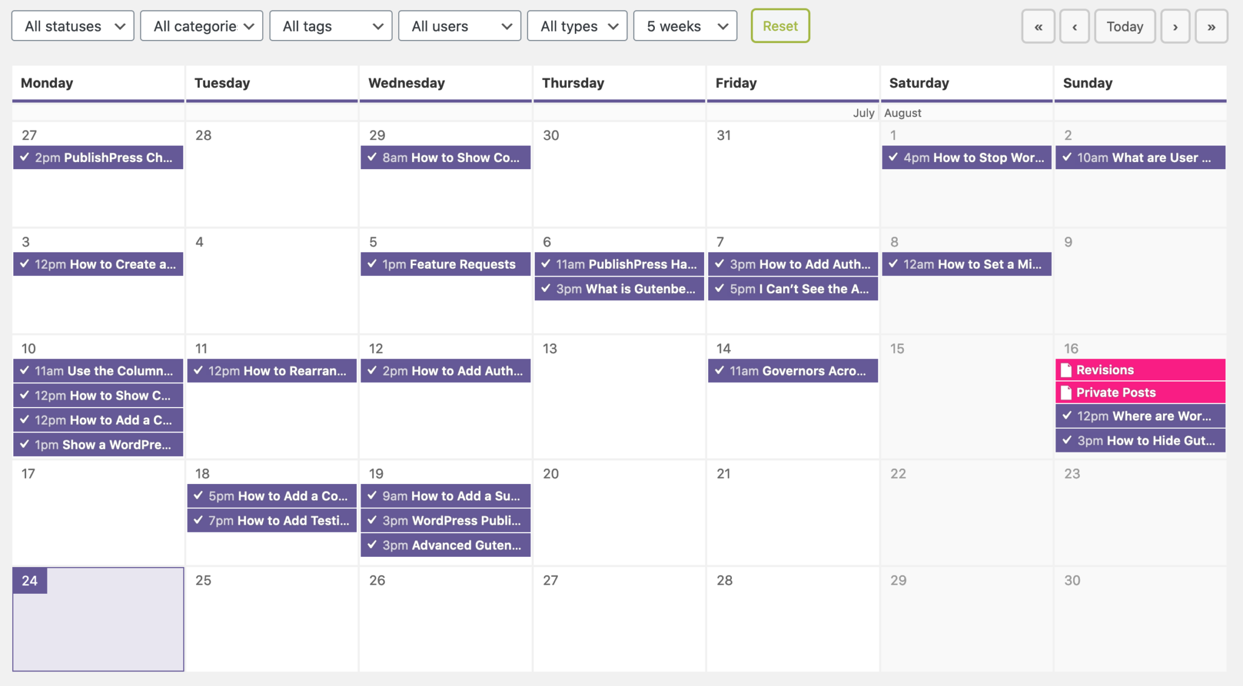Screen dimensions: 1243x686
Task: Open 7pm How to Add Testi... post
Action: 272,520
